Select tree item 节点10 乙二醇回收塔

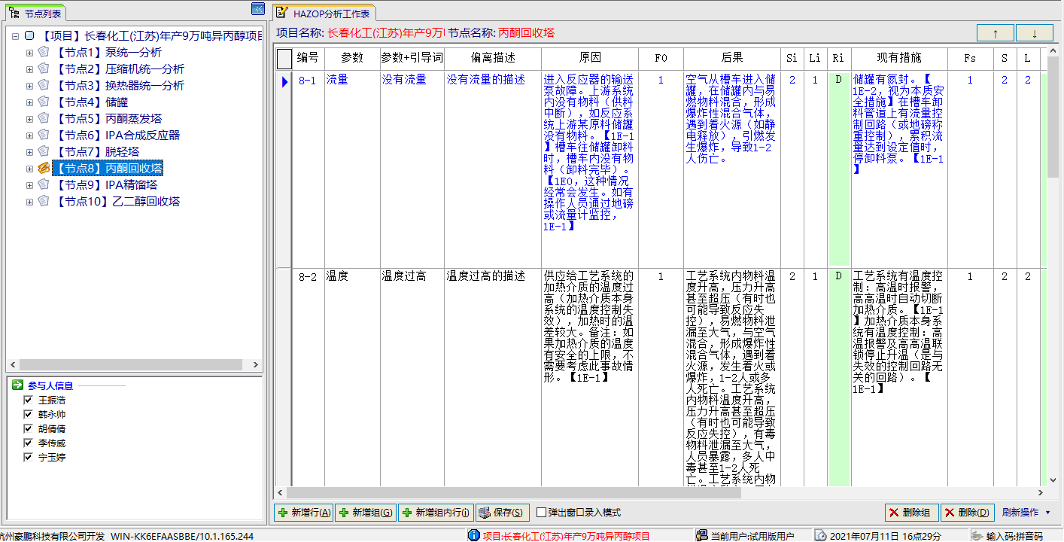coord(117,202)
